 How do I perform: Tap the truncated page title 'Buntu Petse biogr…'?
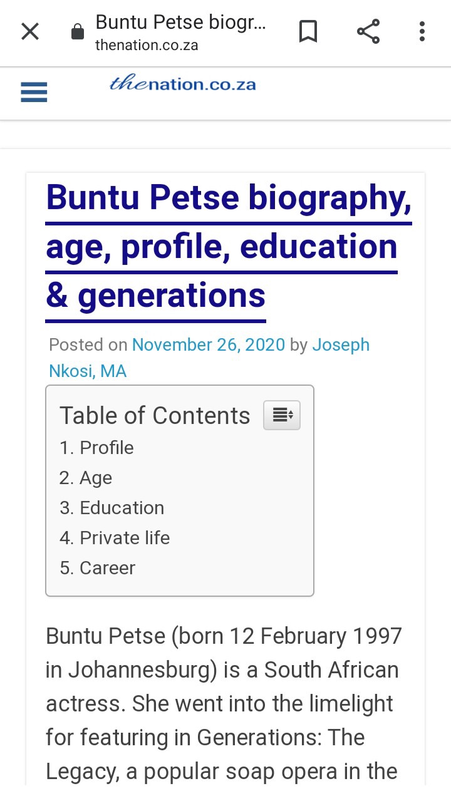pos(180,23)
